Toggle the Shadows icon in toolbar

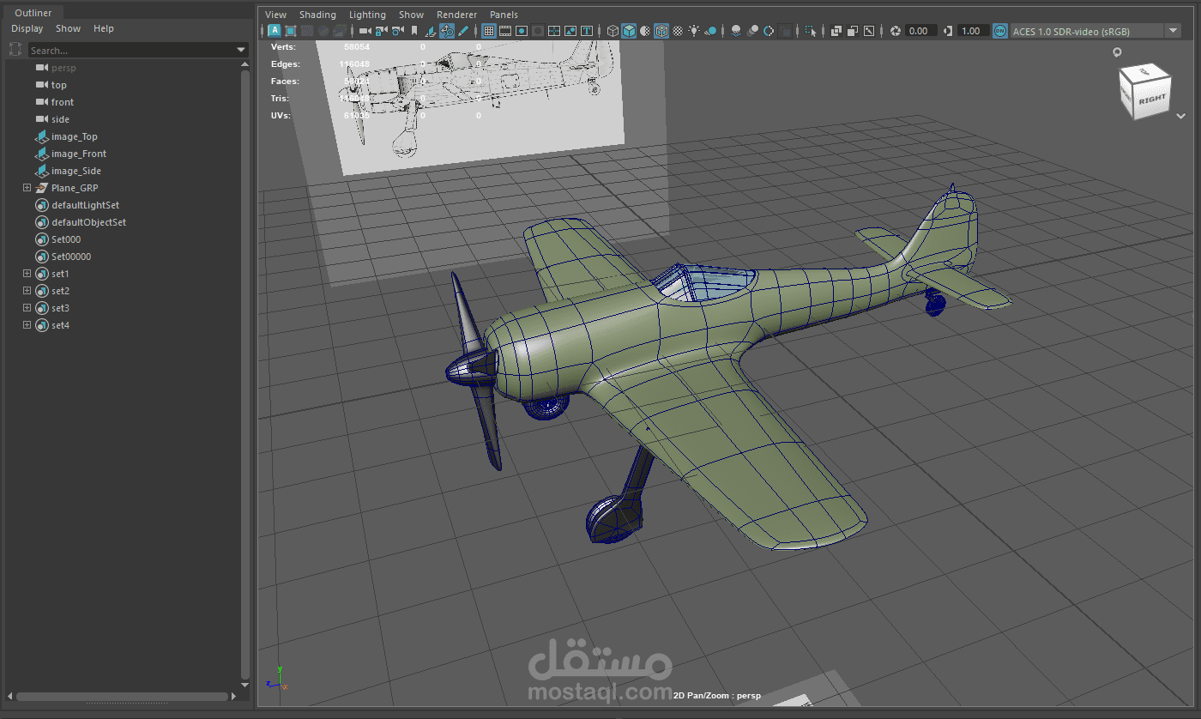click(710, 31)
